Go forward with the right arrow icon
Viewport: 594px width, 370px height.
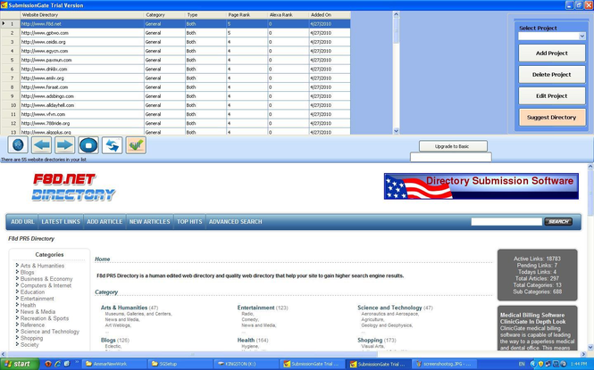click(x=64, y=144)
